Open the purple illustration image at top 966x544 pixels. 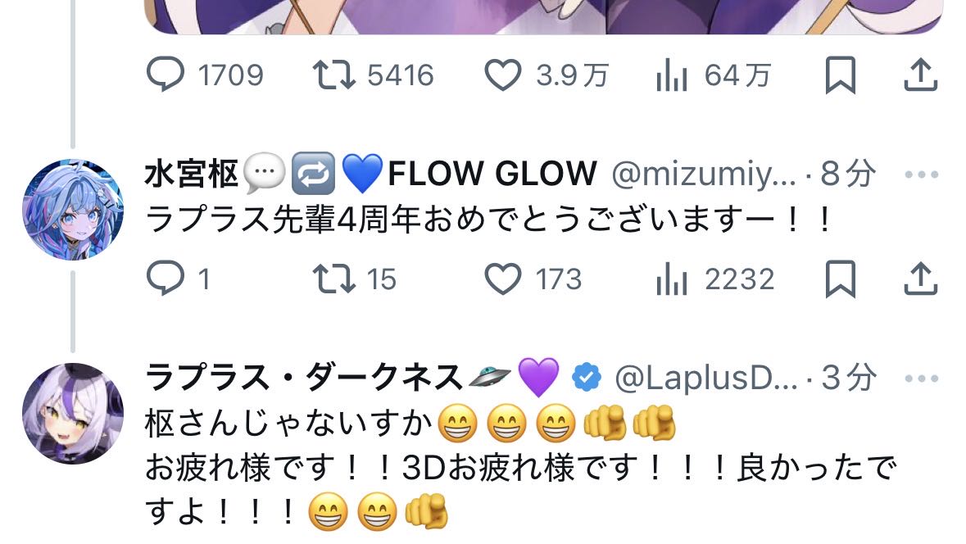click(x=543, y=16)
